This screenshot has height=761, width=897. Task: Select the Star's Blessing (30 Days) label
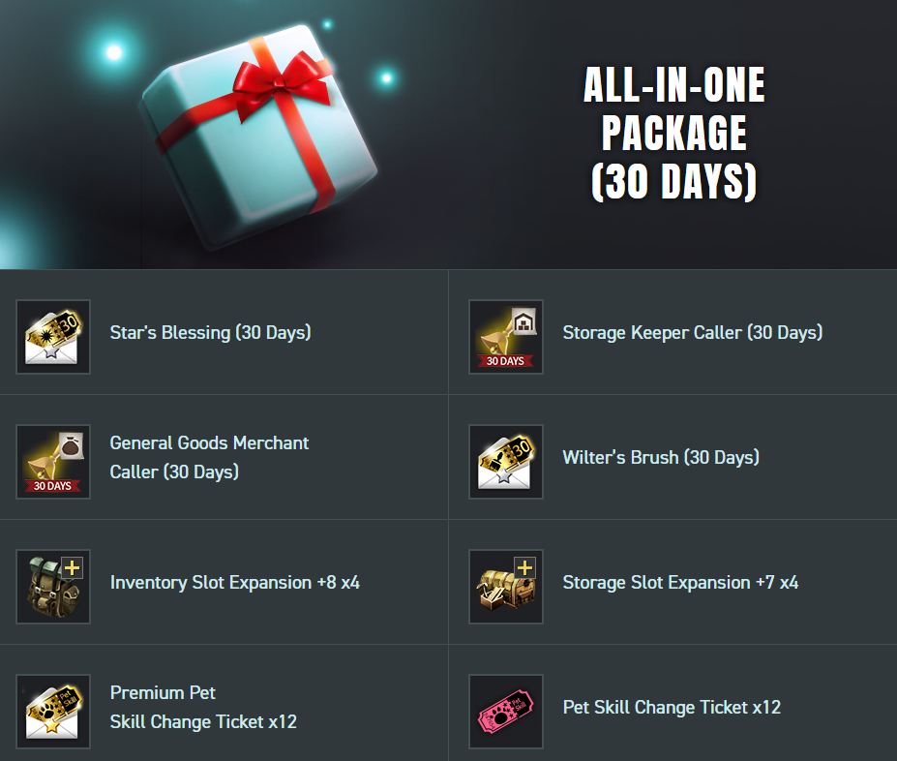[x=211, y=332]
